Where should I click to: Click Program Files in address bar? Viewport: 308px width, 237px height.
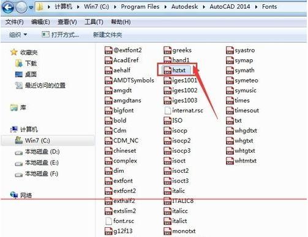pos(140,7)
